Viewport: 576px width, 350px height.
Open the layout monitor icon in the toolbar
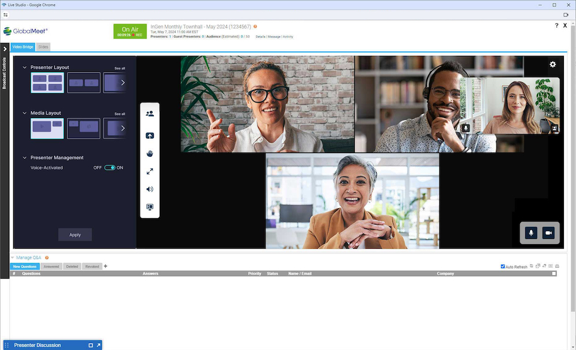click(x=150, y=207)
